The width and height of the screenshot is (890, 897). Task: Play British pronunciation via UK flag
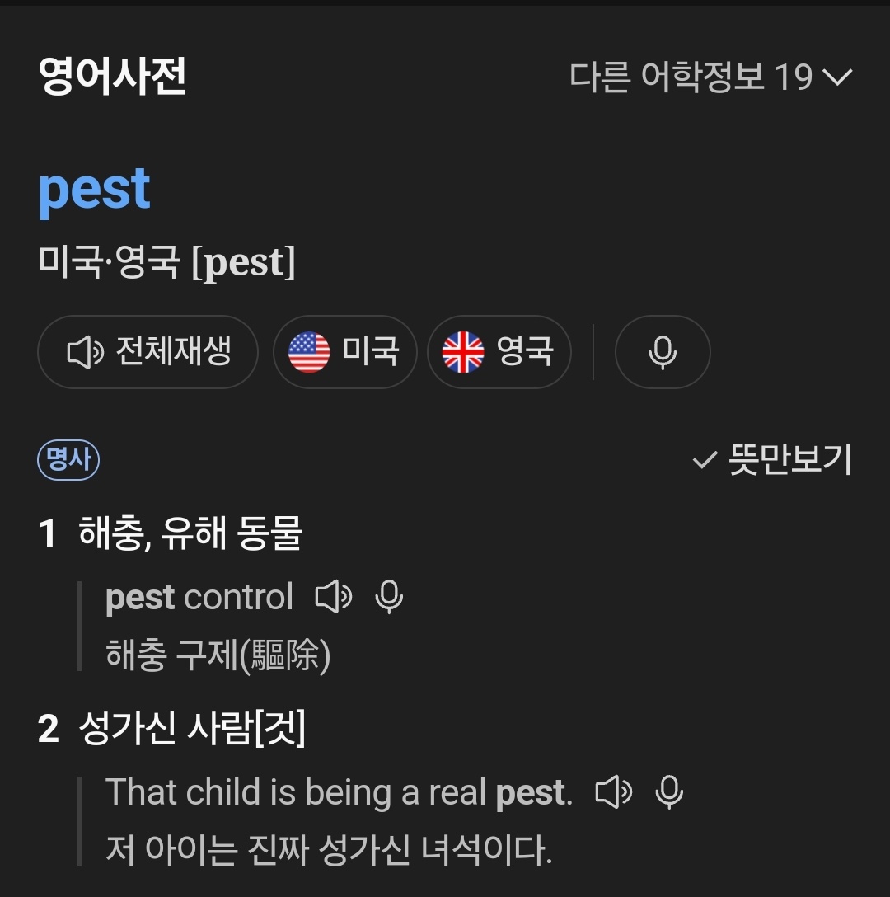point(499,352)
